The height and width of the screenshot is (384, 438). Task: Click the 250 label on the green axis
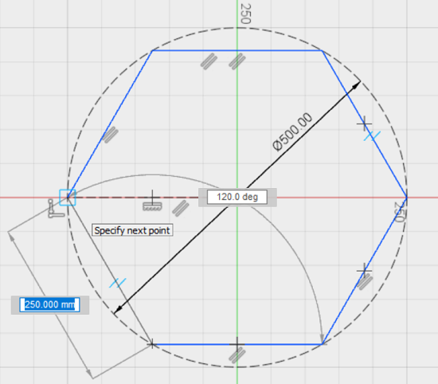[x=245, y=14]
